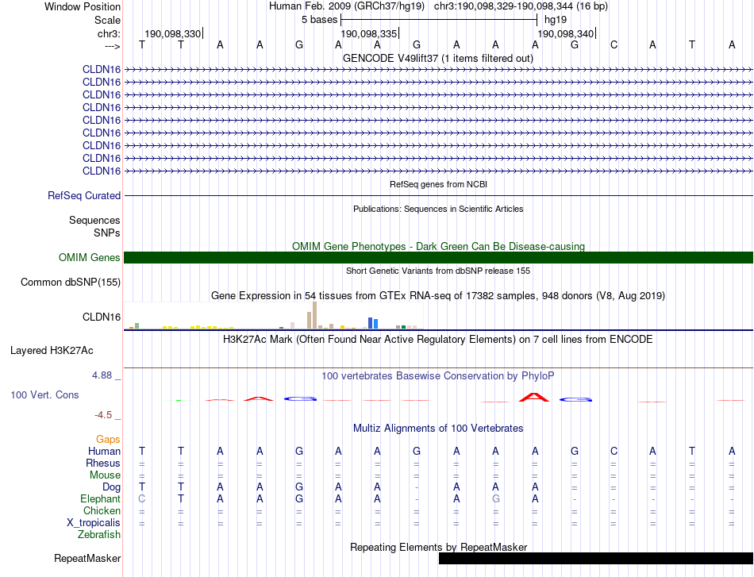The image size is (754, 577).
Task: Click the blue bars in GTEx expression chart
Action: [373, 323]
